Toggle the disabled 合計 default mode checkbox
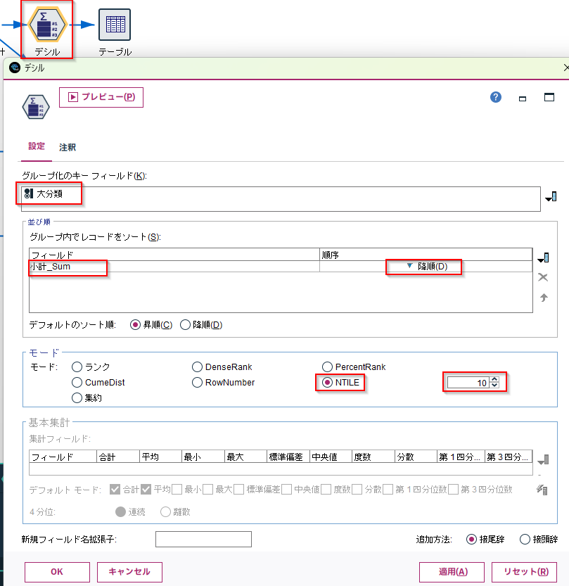Screen dimensions: 569x586 pyautogui.click(x=115, y=489)
